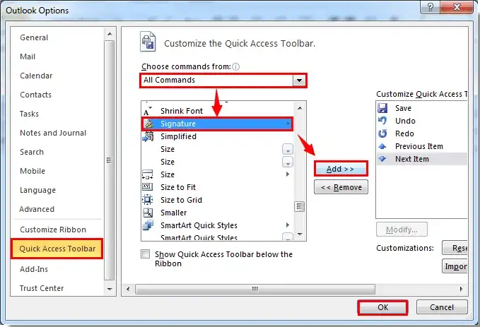Viewport: 480px width, 327px height.
Task: Click the Add >> button
Action: (x=341, y=169)
